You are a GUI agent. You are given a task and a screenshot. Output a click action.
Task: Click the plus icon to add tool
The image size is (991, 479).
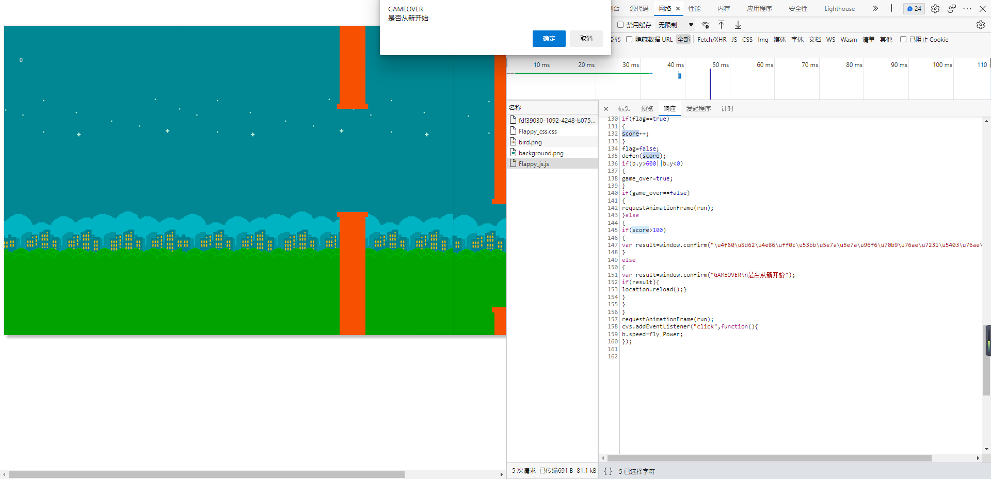click(x=891, y=8)
